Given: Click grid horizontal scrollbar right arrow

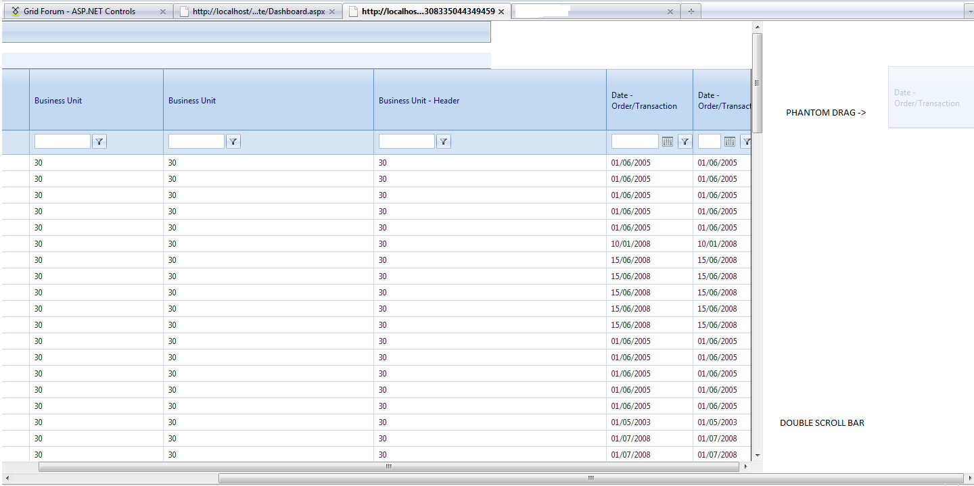Looking at the screenshot, I should (745, 466).
